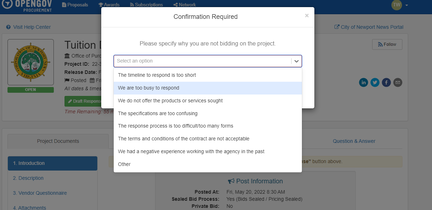
Task: Click the Twitter share icon
Action: (375, 82)
